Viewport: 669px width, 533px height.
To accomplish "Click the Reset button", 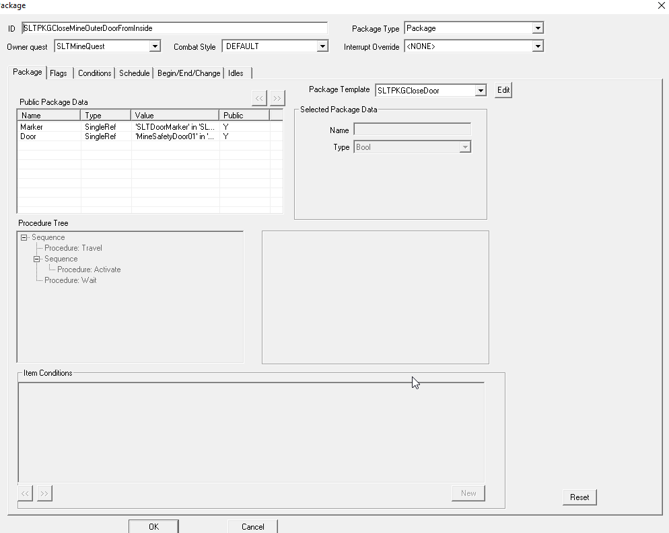I will coord(579,497).
